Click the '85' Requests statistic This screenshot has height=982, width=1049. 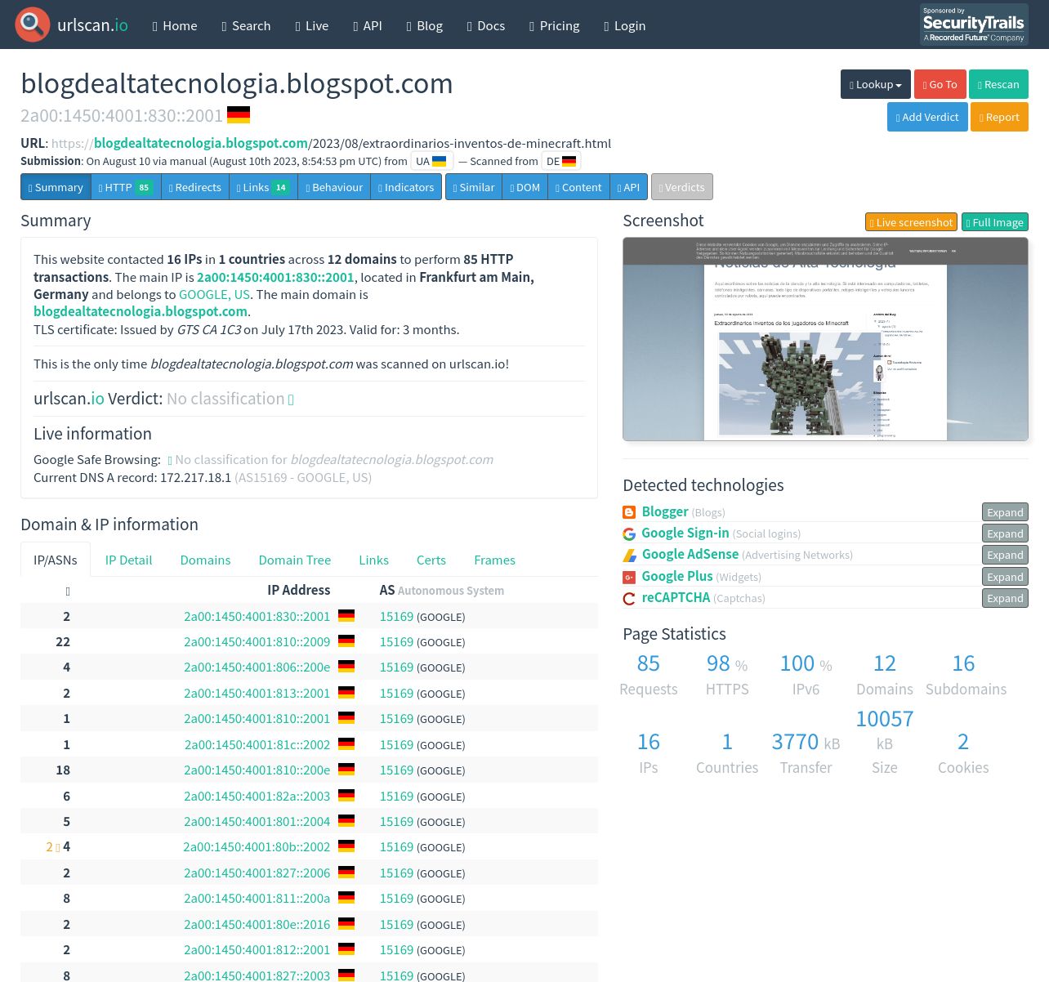point(648,663)
